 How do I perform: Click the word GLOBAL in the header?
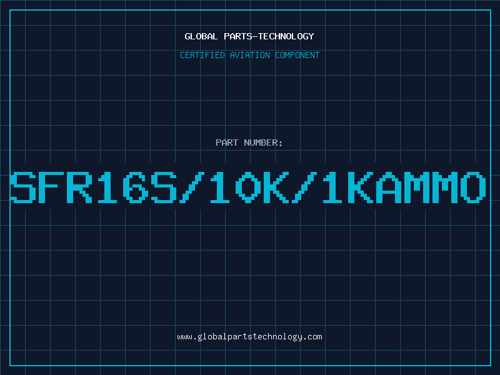pyautogui.click(x=201, y=36)
